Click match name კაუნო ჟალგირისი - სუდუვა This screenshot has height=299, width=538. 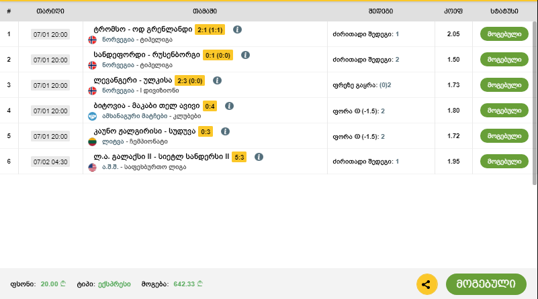click(x=144, y=131)
